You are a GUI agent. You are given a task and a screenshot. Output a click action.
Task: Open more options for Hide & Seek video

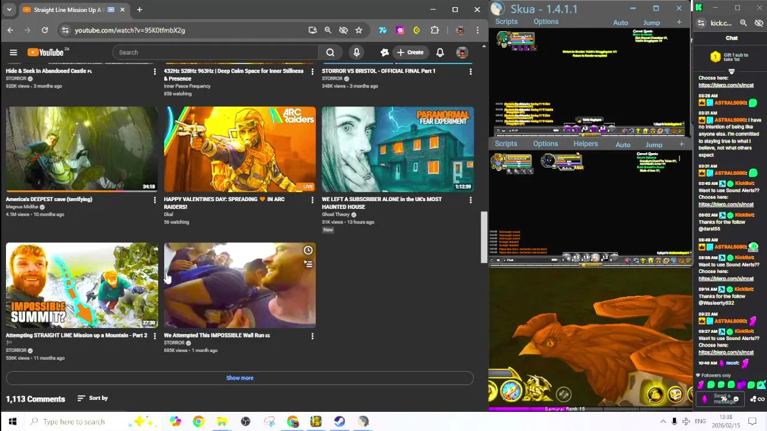click(x=155, y=72)
